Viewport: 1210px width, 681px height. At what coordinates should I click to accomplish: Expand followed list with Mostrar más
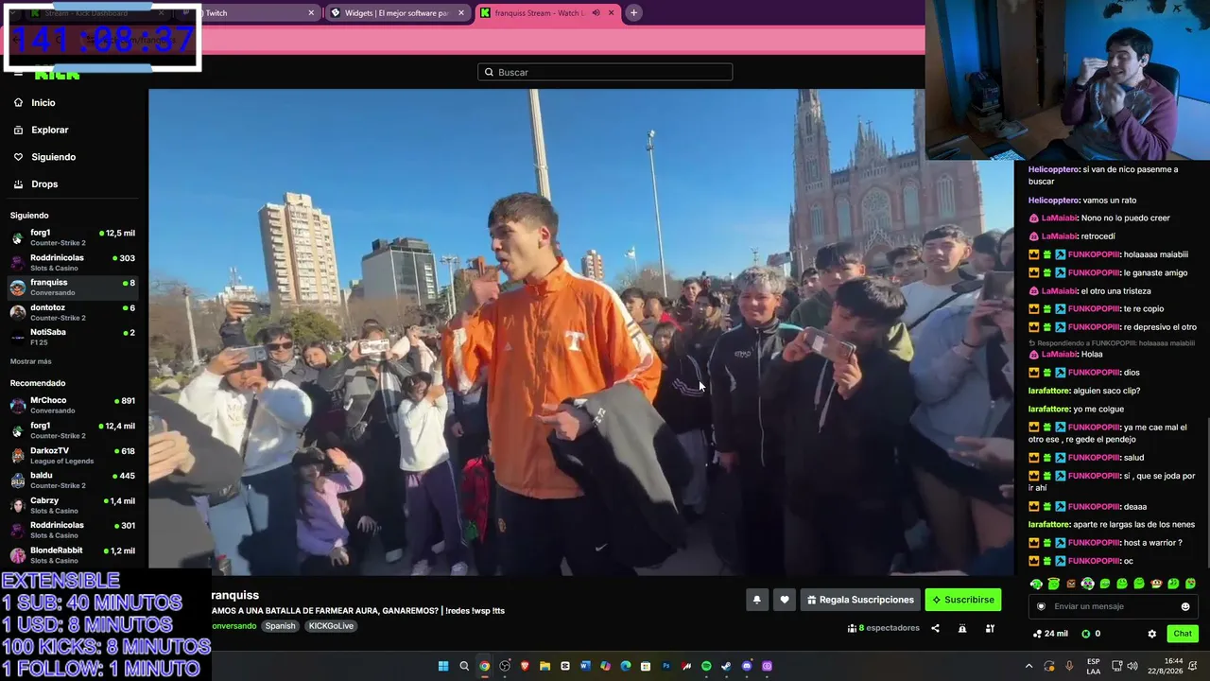tap(31, 361)
